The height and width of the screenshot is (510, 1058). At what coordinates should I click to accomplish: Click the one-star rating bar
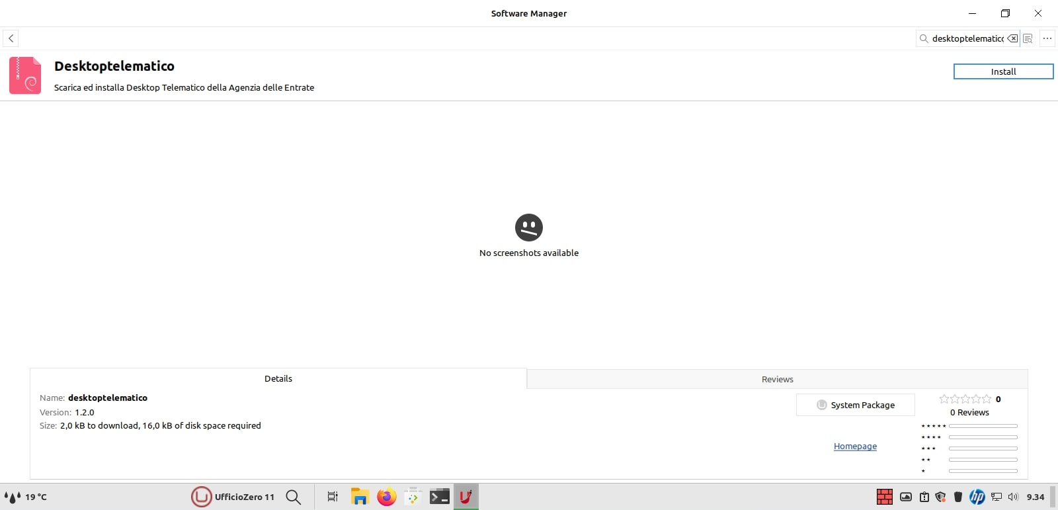point(983,471)
